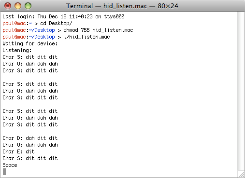Click the "Space" output line
Screen dimensions: 245x178
pyautogui.click(x=10, y=165)
